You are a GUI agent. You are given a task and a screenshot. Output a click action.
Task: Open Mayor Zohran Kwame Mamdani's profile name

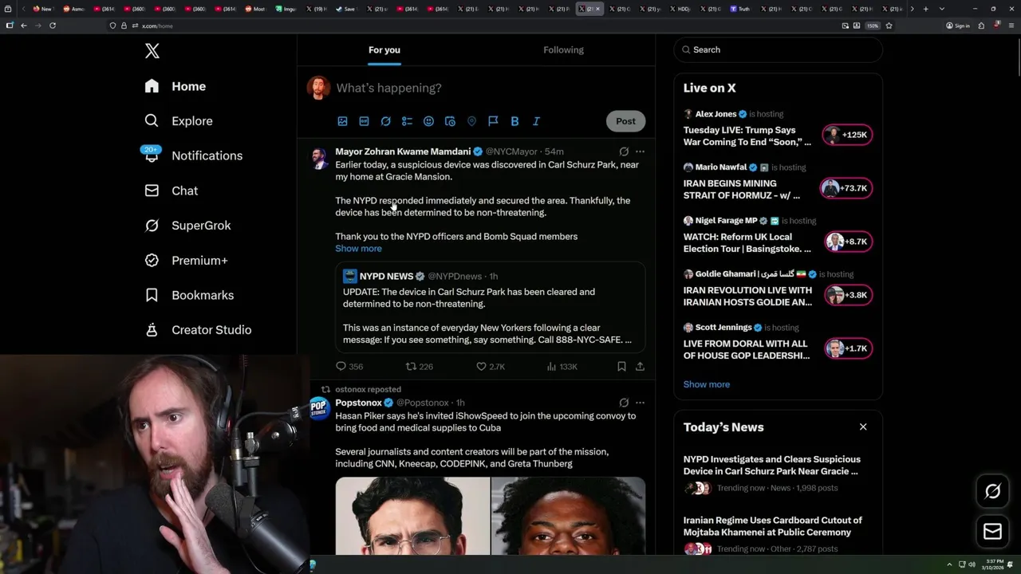pos(403,151)
